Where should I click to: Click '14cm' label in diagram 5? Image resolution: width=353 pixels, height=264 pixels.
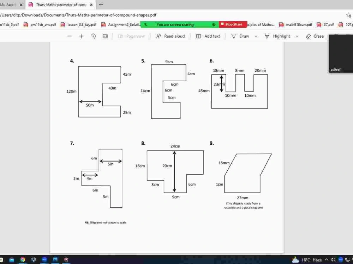click(145, 91)
